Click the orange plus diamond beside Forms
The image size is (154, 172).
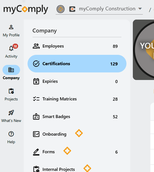[x=67, y=151]
